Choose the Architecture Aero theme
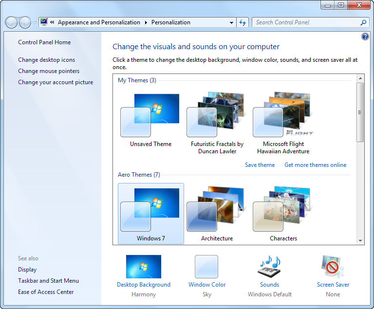 (217, 209)
